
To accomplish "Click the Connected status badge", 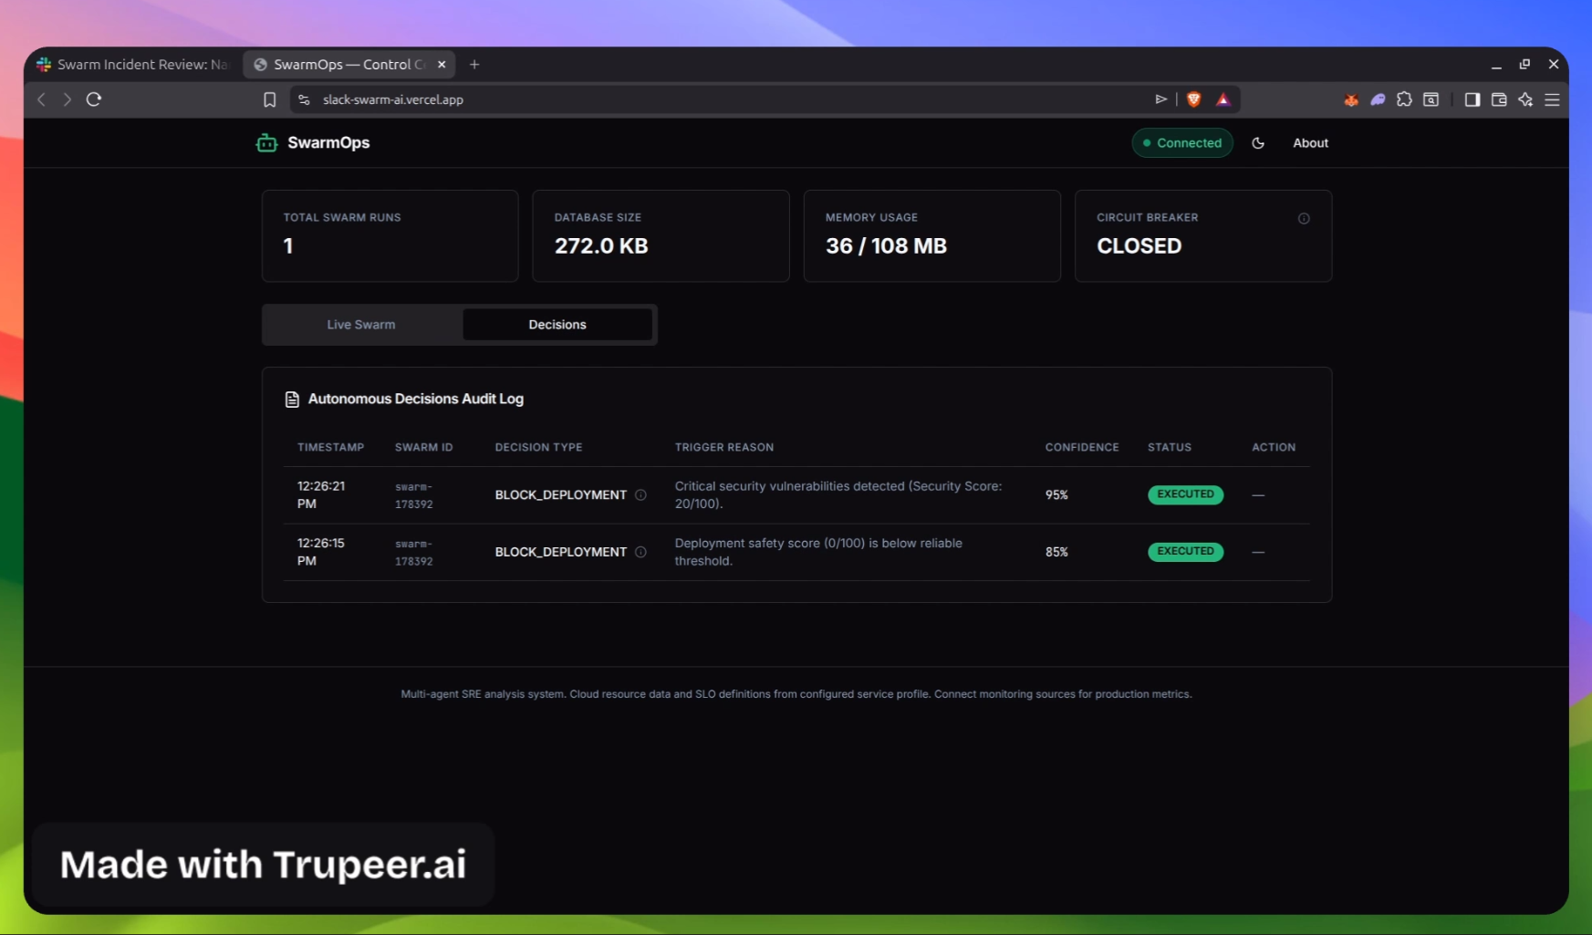I will point(1182,143).
